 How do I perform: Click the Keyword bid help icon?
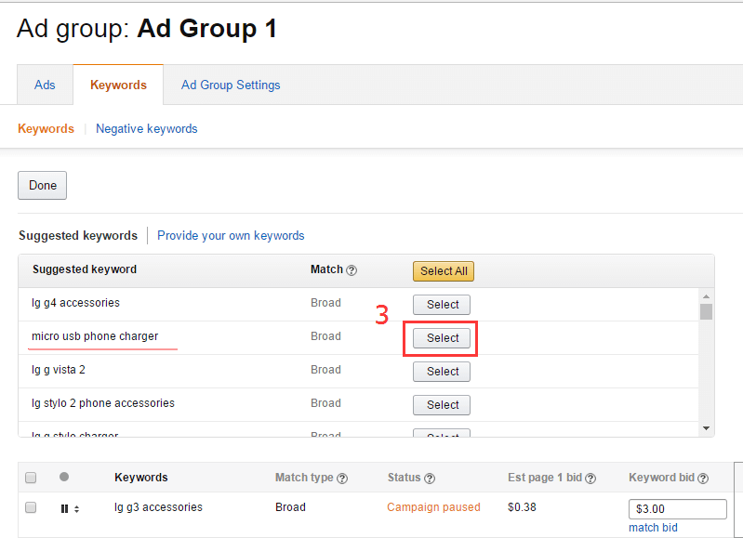703,479
